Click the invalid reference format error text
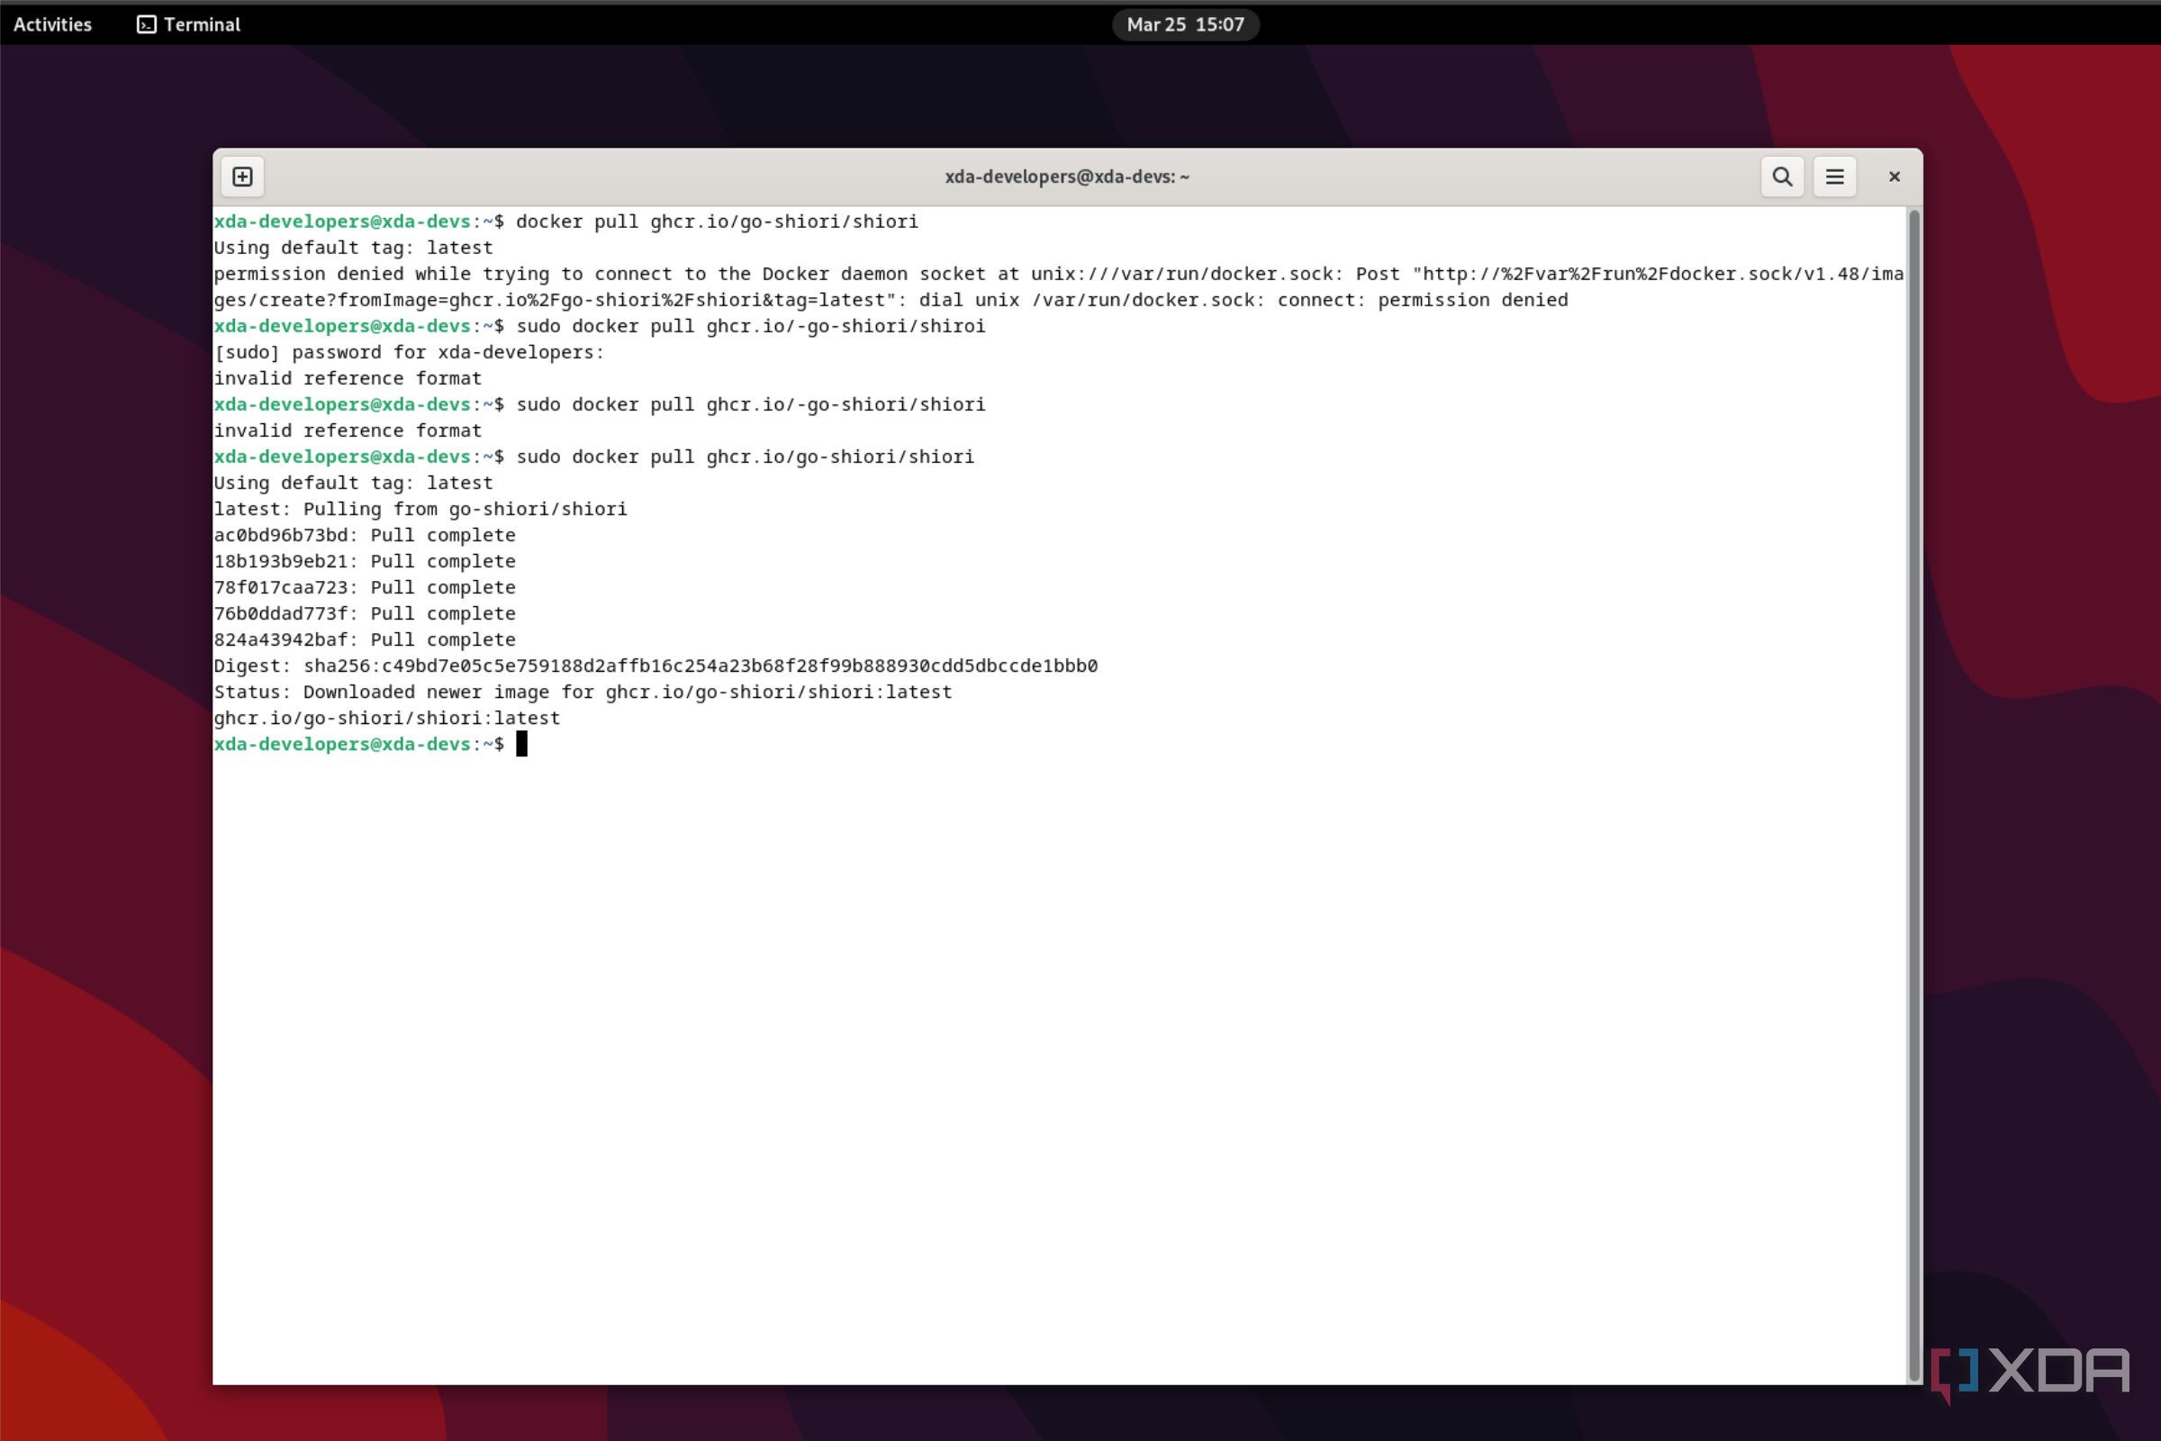The height and width of the screenshot is (1441, 2161). [x=347, y=377]
